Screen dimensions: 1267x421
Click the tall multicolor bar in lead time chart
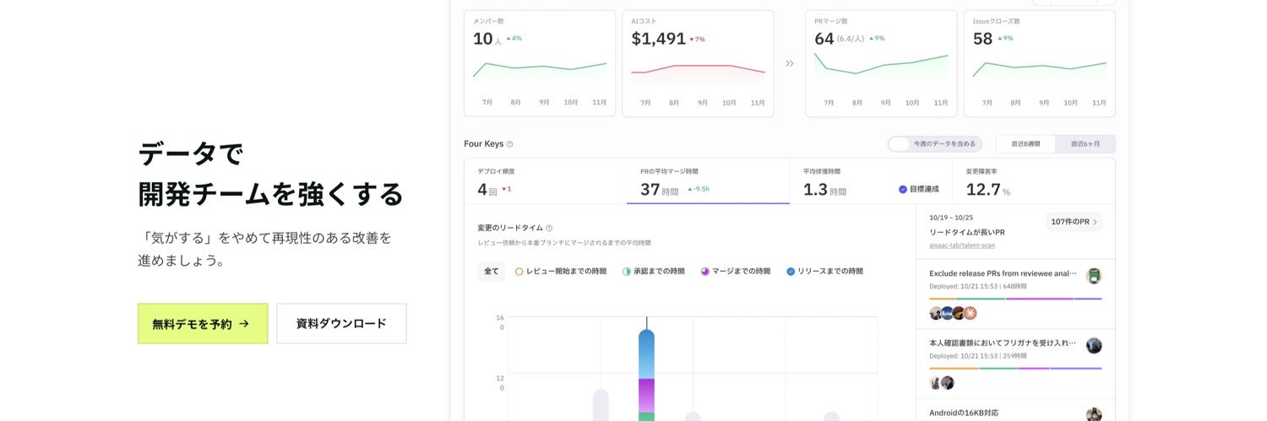tap(646, 375)
